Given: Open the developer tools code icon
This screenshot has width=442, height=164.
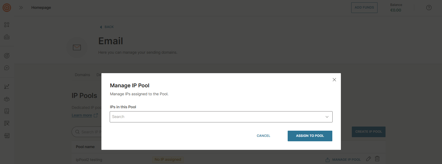Looking at the screenshot, I should (x=7, y=37).
